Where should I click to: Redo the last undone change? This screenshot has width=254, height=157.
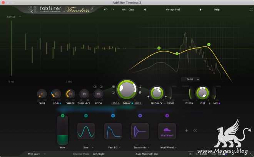(112, 10)
